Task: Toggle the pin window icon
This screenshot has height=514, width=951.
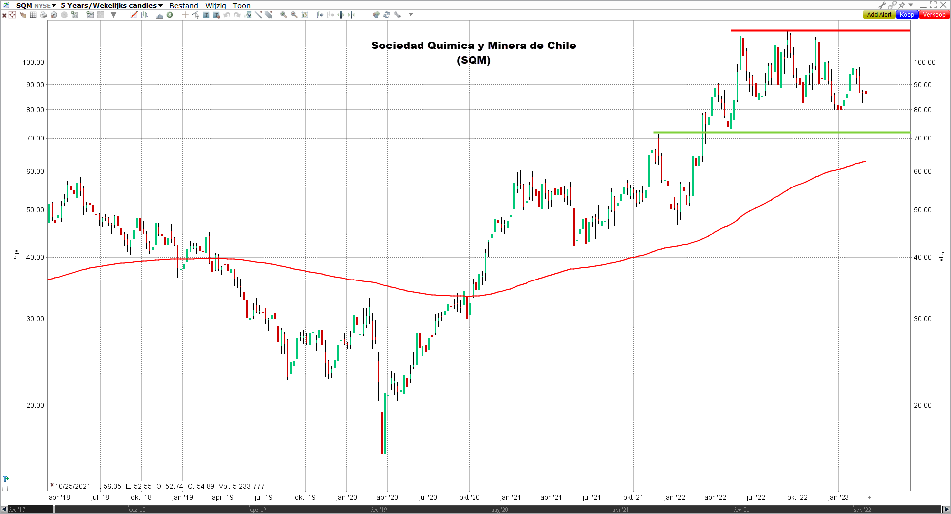Action: [902, 5]
